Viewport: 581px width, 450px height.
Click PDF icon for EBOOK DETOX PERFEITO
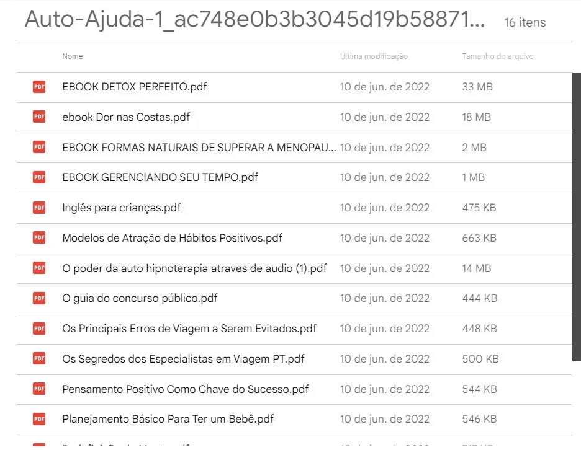[39, 87]
